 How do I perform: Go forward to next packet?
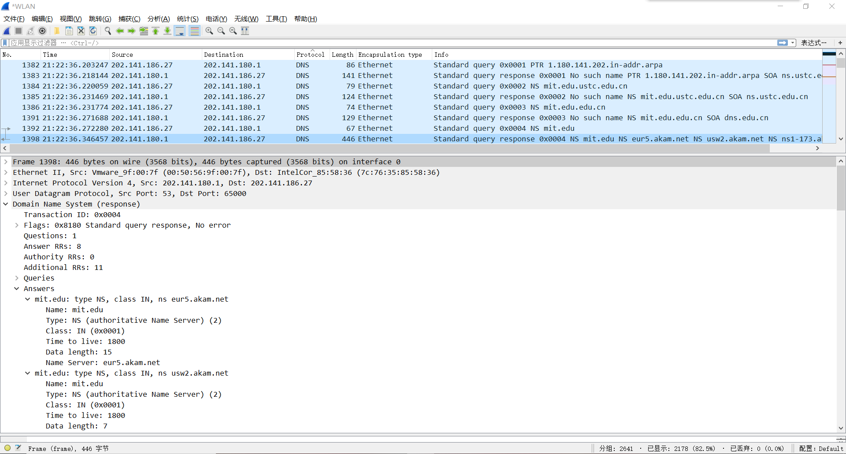pyautogui.click(x=131, y=31)
